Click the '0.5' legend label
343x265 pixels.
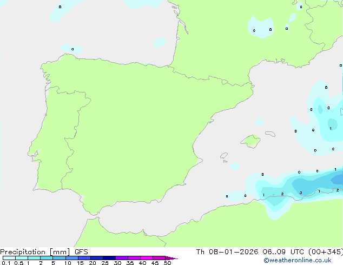click(x=18, y=263)
